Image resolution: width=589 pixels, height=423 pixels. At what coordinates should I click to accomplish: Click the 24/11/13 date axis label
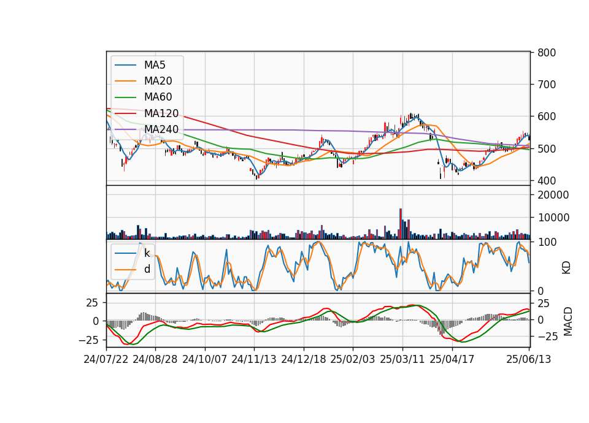254,359
